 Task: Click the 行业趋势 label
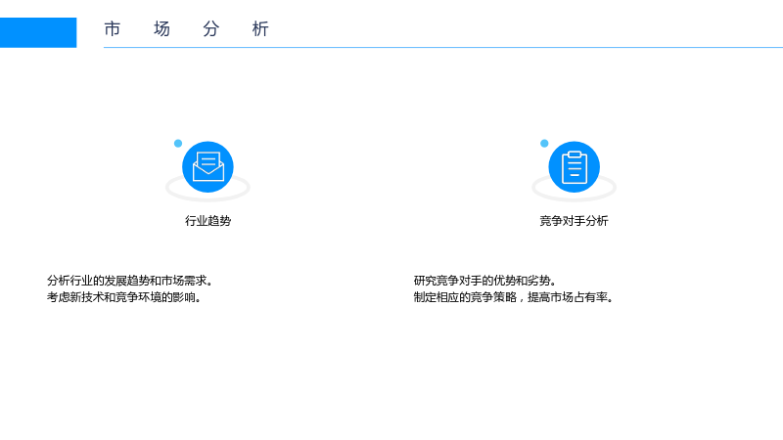pos(207,221)
